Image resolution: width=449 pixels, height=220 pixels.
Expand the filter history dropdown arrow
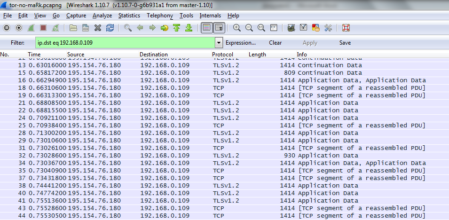(x=219, y=43)
